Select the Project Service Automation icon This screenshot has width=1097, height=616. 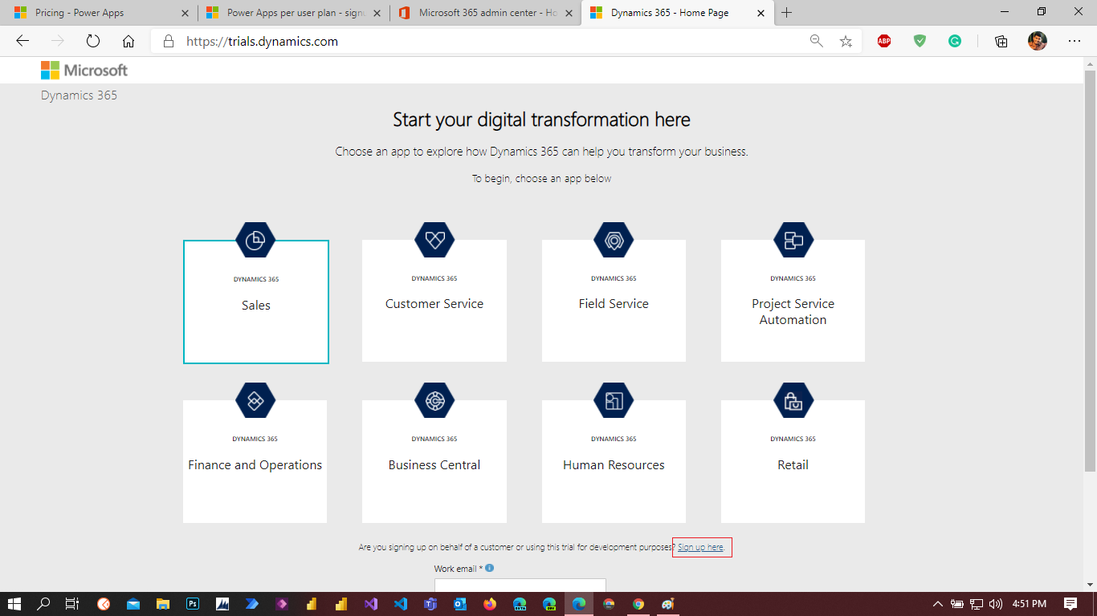point(793,240)
